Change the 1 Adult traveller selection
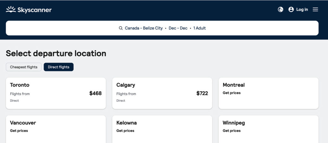Image resolution: width=328 pixels, height=143 pixels. coord(200,28)
